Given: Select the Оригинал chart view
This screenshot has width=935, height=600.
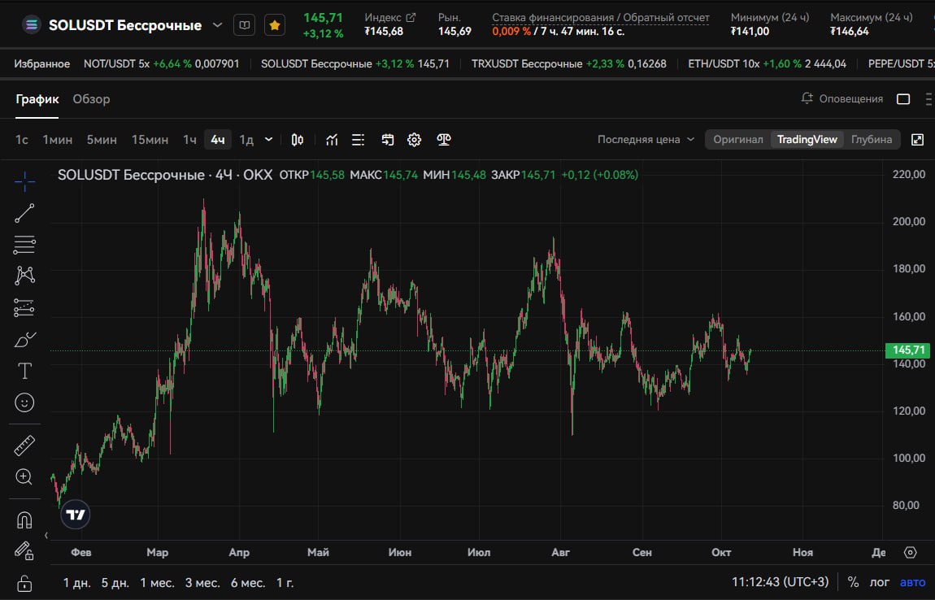Looking at the screenshot, I should [x=738, y=140].
